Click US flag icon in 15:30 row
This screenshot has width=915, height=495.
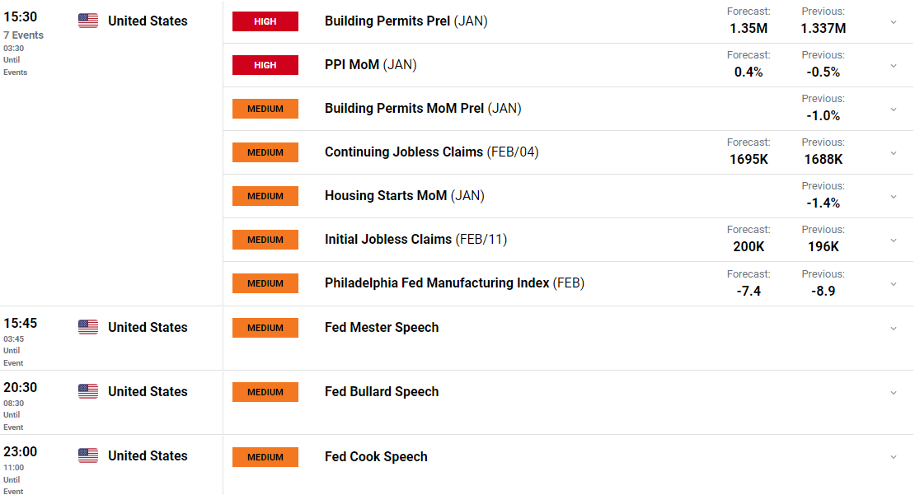pos(88,21)
